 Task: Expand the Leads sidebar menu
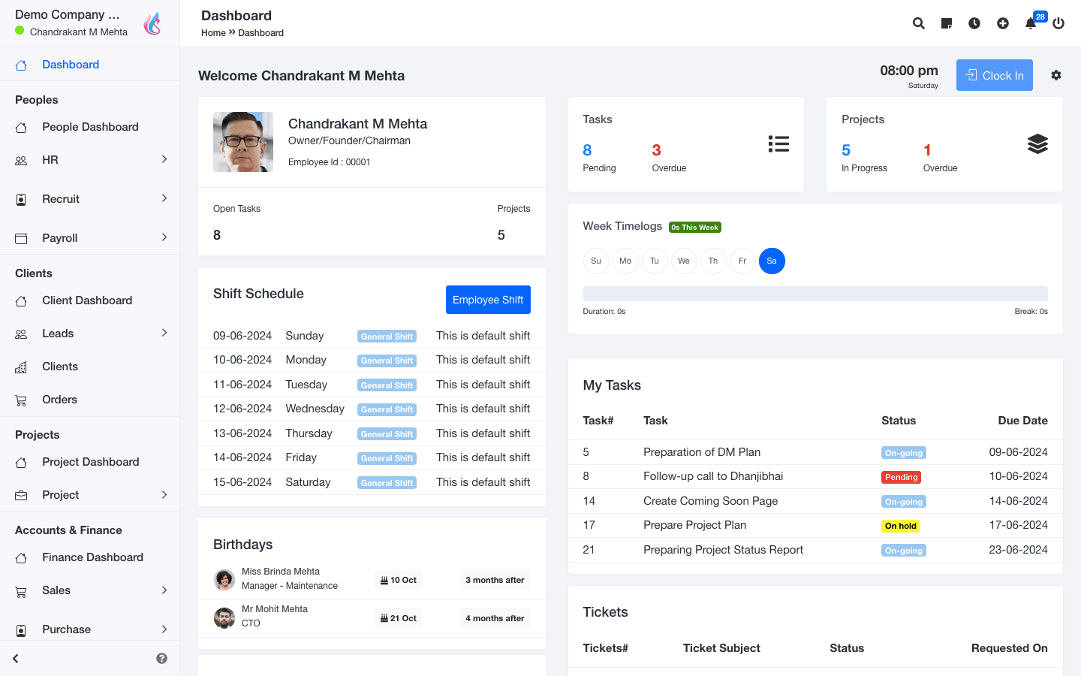pos(90,333)
